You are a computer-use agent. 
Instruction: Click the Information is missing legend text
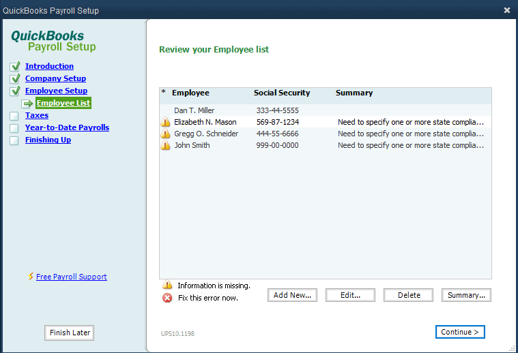(214, 286)
